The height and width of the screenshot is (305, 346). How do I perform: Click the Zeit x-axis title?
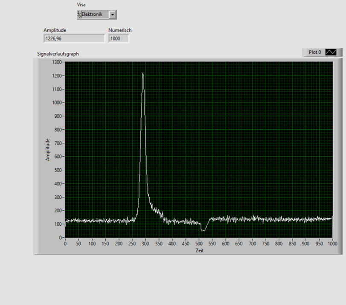click(x=199, y=250)
